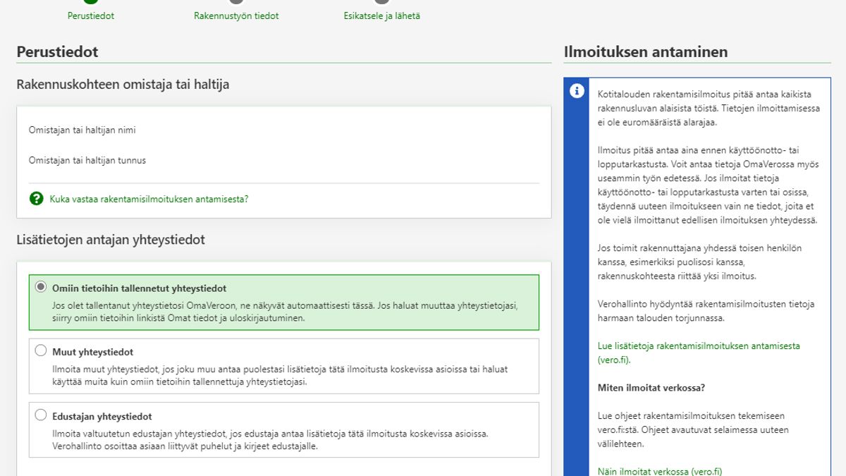Switch to the Rakennustyön tiedot step label
The image size is (846, 476).
click(236, 16)
